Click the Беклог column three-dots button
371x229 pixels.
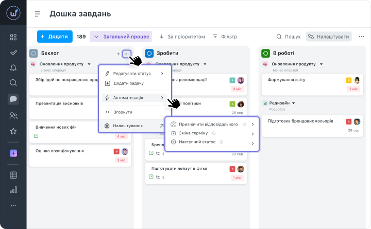pos(127,54)
